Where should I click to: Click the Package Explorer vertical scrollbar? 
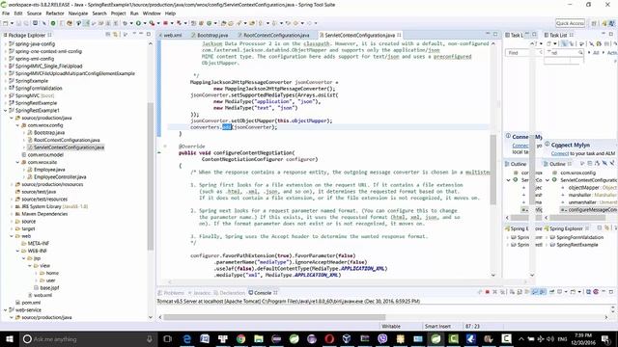click(151, 175)
